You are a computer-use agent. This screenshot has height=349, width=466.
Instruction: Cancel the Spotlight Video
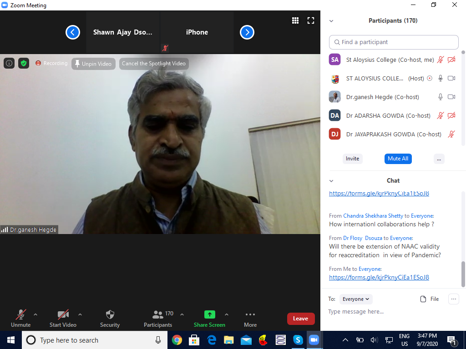[154, 64]
